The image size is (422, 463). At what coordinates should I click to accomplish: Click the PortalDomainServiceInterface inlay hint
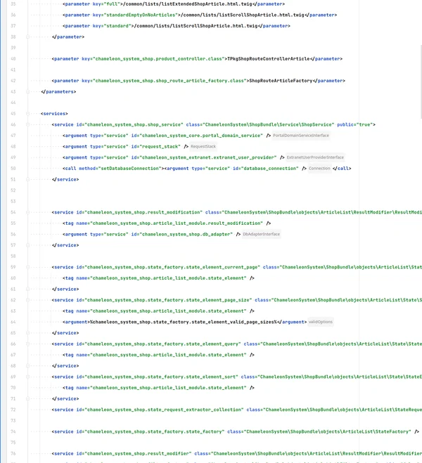tap(301, 136)
